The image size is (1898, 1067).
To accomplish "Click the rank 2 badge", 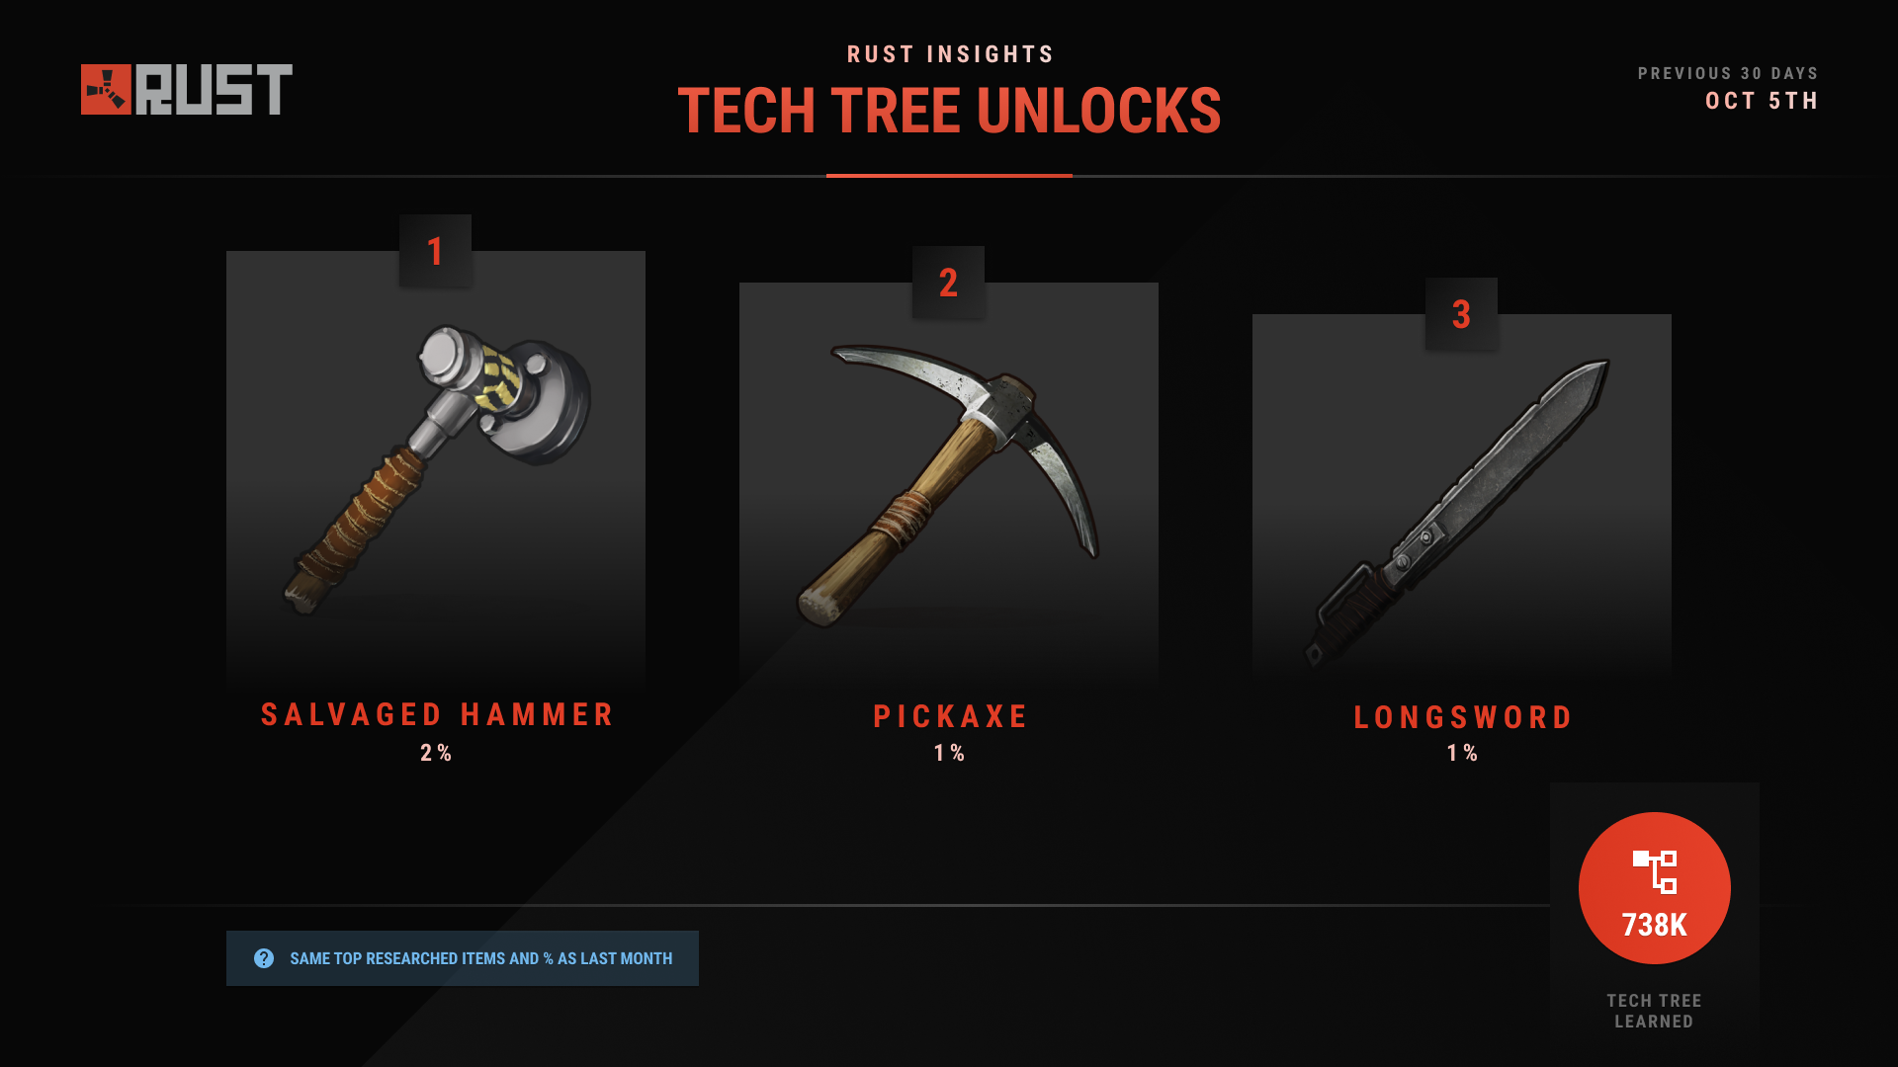I will pyautogui.click(x=948, y=283).
